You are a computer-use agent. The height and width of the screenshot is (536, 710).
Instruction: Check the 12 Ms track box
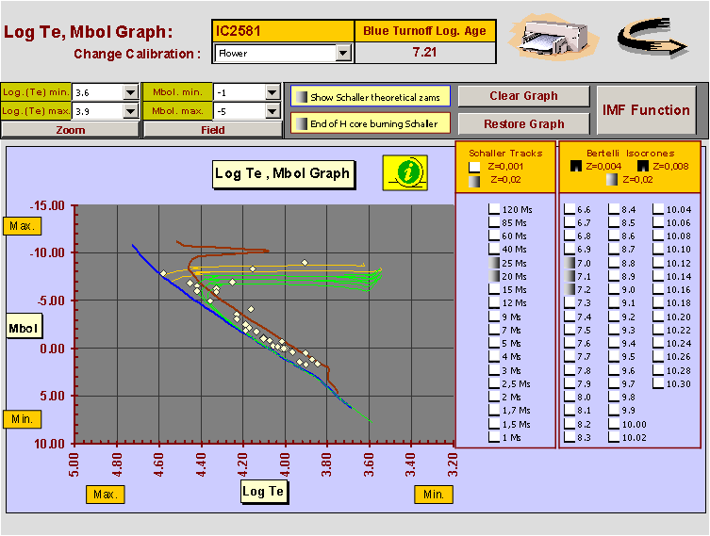(494, 302)
